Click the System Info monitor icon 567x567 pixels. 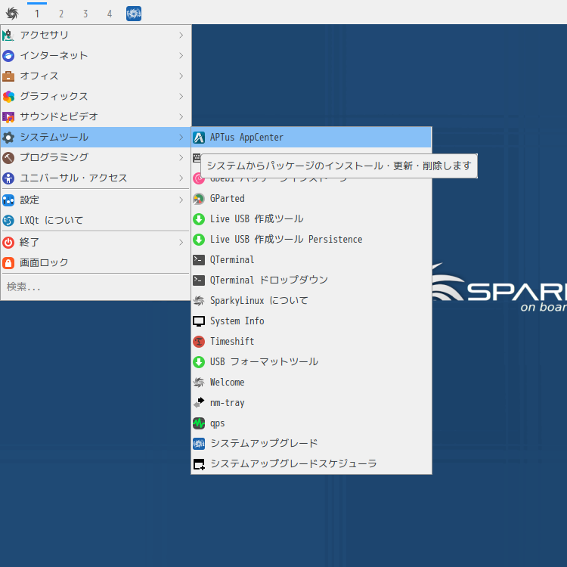[199, 321]
